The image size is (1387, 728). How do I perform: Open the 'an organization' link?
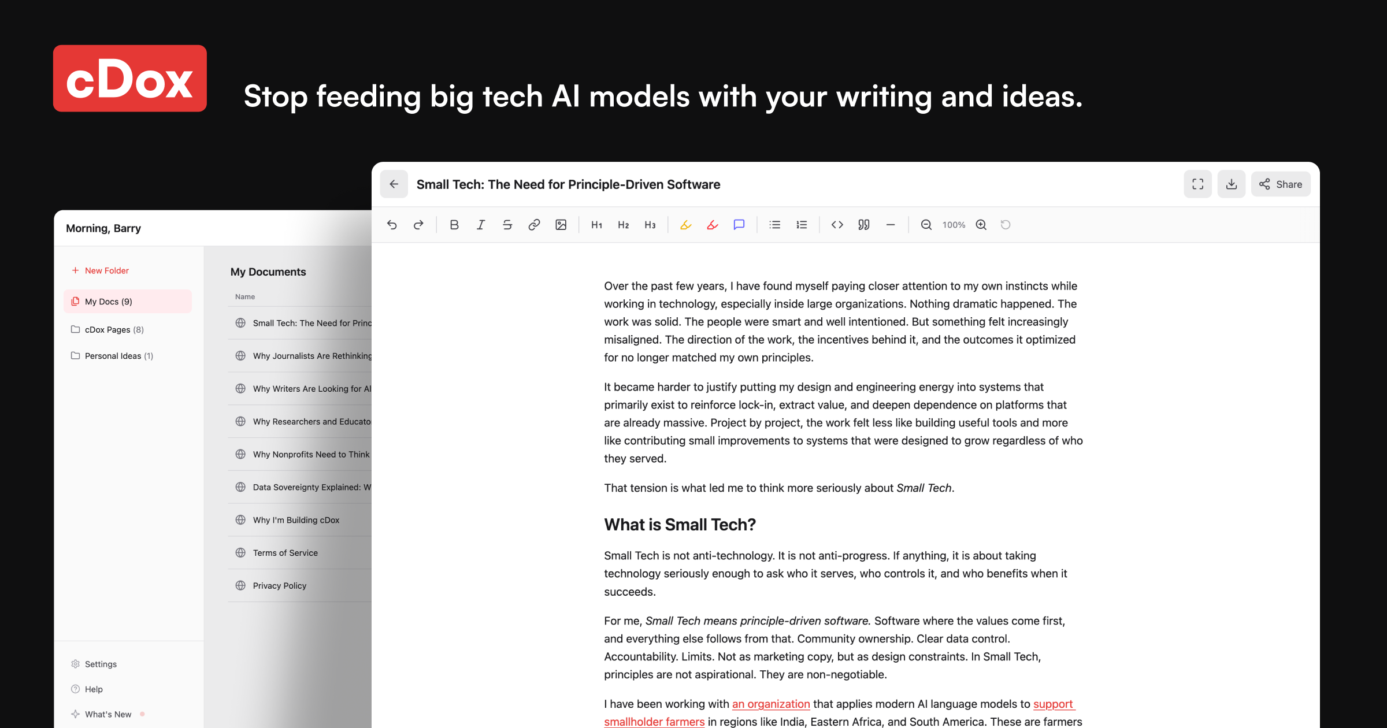[771, 704]
